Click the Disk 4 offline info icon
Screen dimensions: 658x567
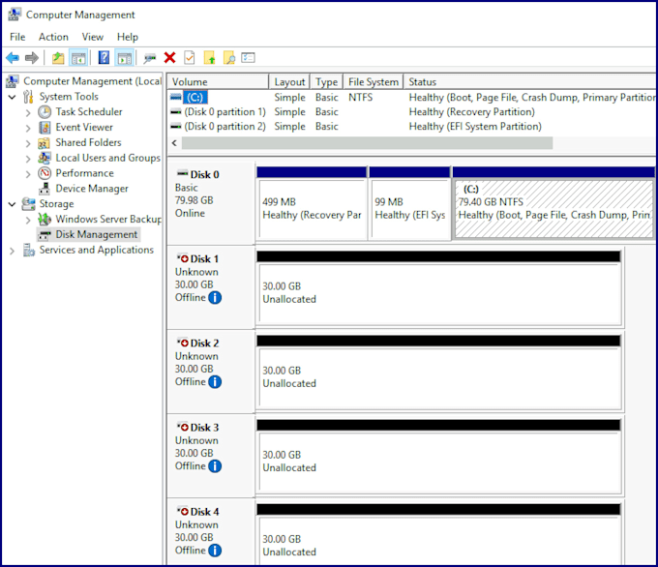[215, 551]
